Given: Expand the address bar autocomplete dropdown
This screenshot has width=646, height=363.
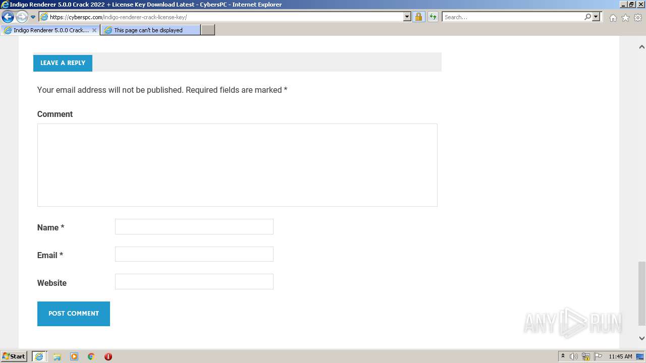Looking at the screenshot, I should click(x=407, y=17).
